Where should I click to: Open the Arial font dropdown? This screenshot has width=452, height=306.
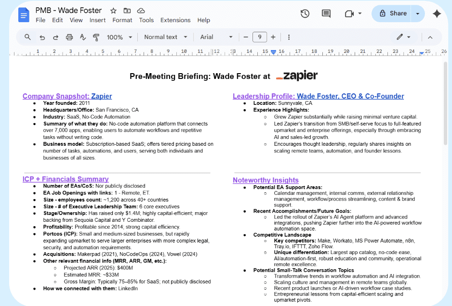[216, 37]
